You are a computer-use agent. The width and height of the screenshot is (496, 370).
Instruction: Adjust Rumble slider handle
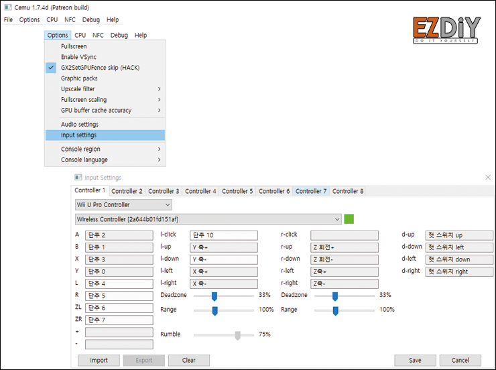[237, 336]
